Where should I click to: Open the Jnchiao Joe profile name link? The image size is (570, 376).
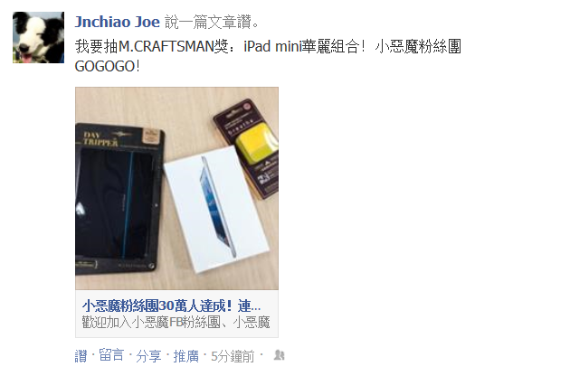coord(117,23)
